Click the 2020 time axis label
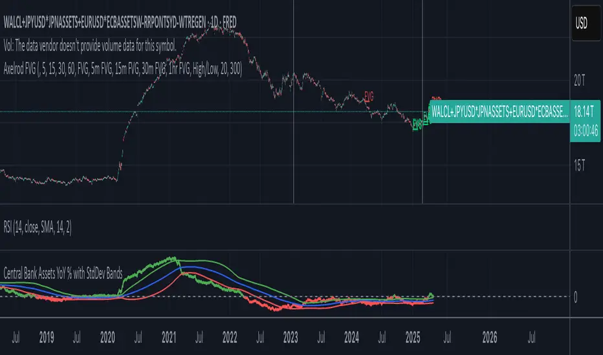This screenshot has height=355, width=603. (x=107, y=338)
